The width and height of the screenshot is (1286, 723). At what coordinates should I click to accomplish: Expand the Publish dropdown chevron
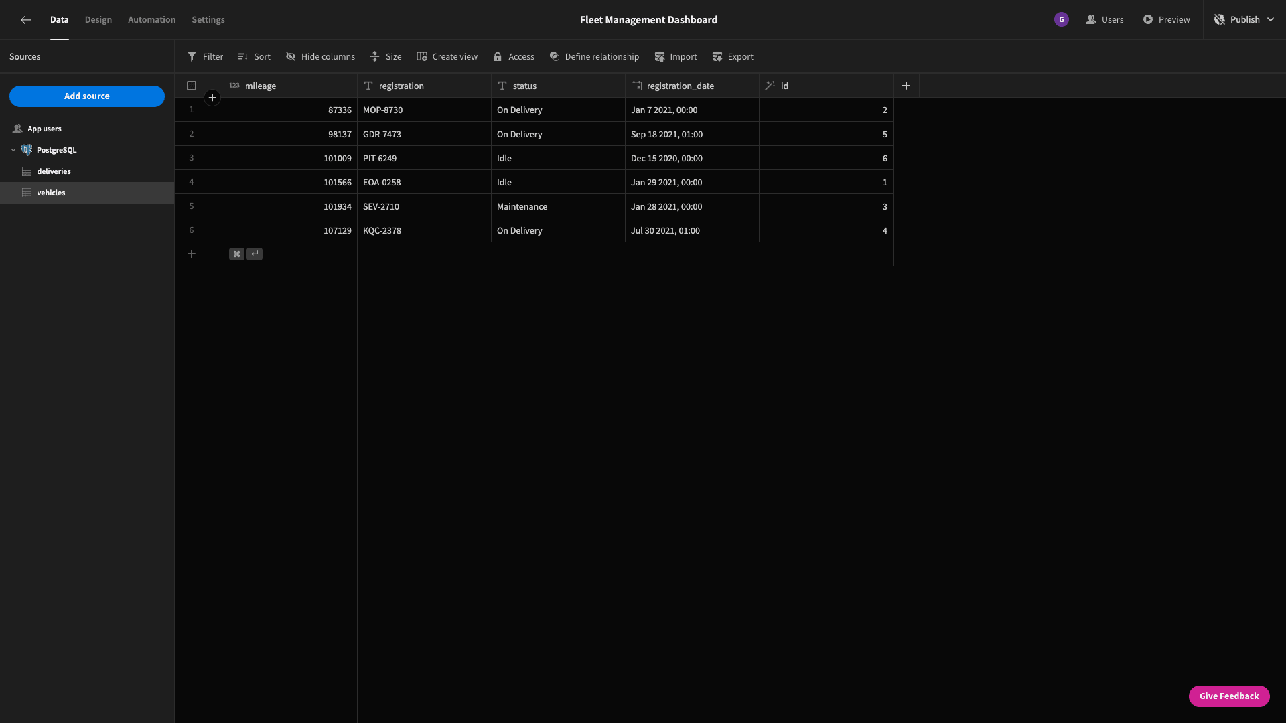tap(1271, 20)
